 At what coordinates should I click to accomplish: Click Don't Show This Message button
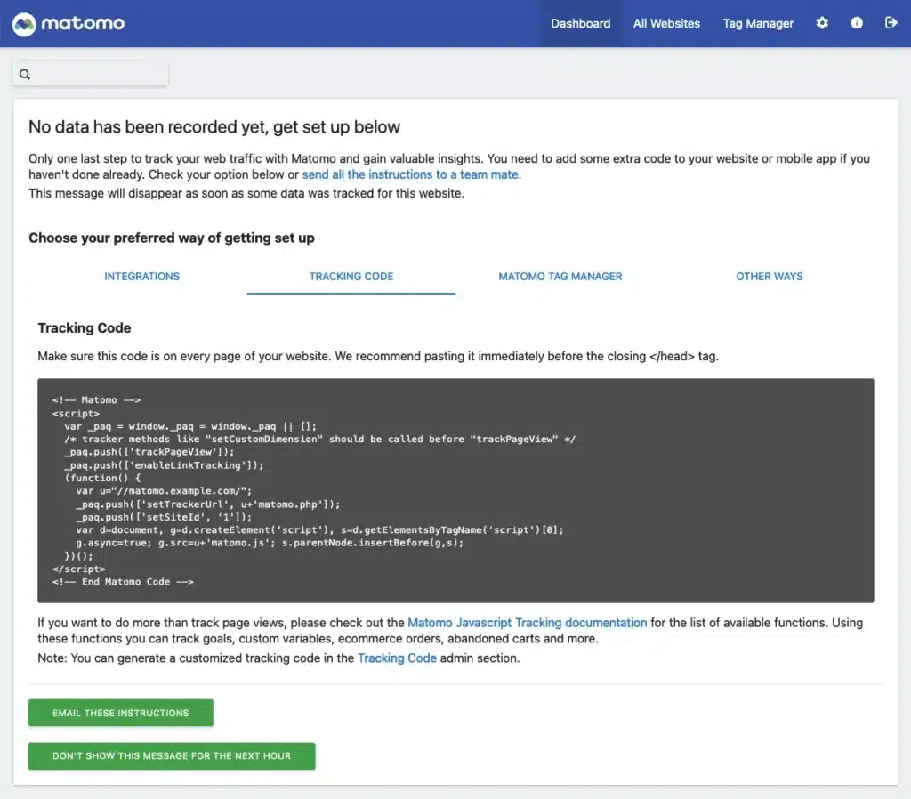[x=172, y=756]
